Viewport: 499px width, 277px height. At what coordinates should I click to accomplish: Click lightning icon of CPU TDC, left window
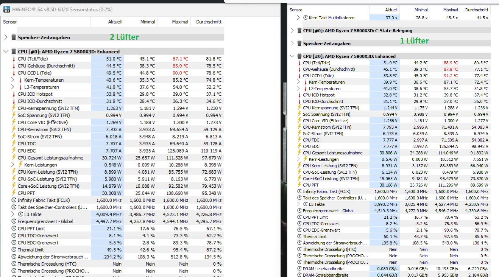click(x=14, y=144)
